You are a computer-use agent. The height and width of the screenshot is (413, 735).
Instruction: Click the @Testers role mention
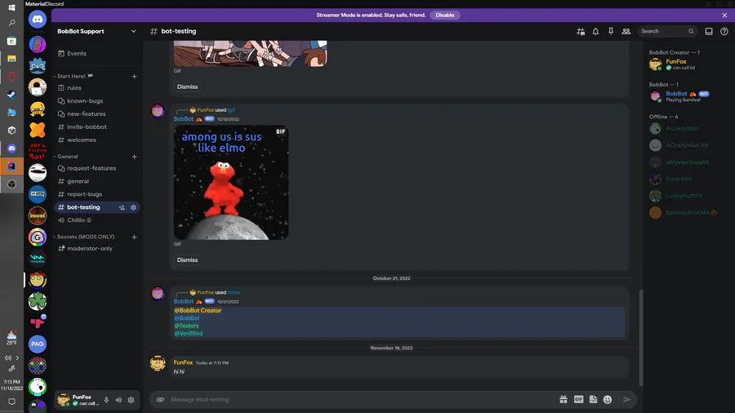pyautogui.click(x=186, y=326)
